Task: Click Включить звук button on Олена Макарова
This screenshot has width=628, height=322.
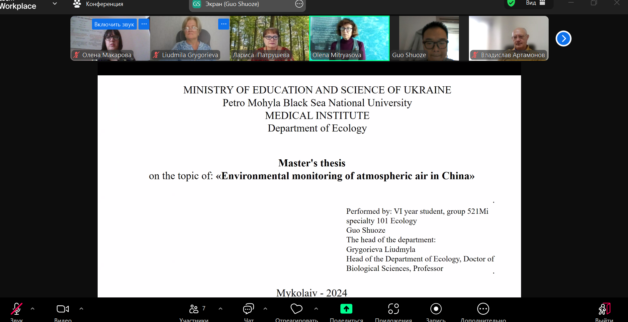Action: (x=114, y=24)
